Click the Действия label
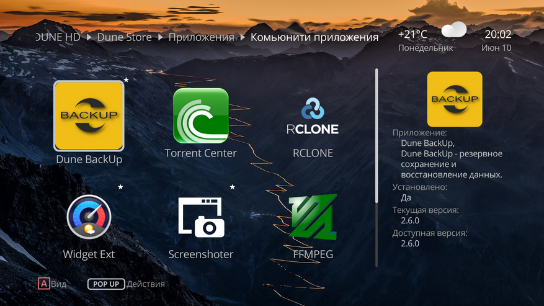 pos(146,284)
